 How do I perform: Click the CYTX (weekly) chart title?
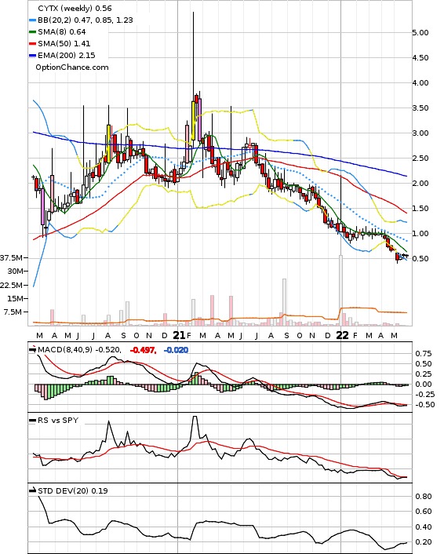pos(67,8)
